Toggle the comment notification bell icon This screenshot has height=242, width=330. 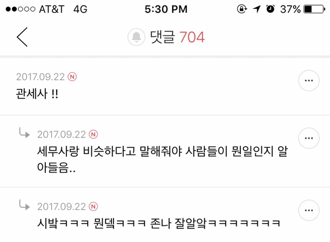136,37
